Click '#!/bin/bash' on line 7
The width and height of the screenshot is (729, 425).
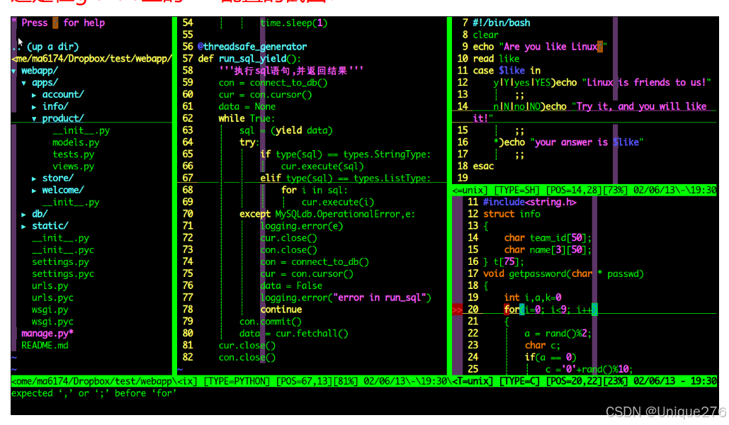(501, 23)
